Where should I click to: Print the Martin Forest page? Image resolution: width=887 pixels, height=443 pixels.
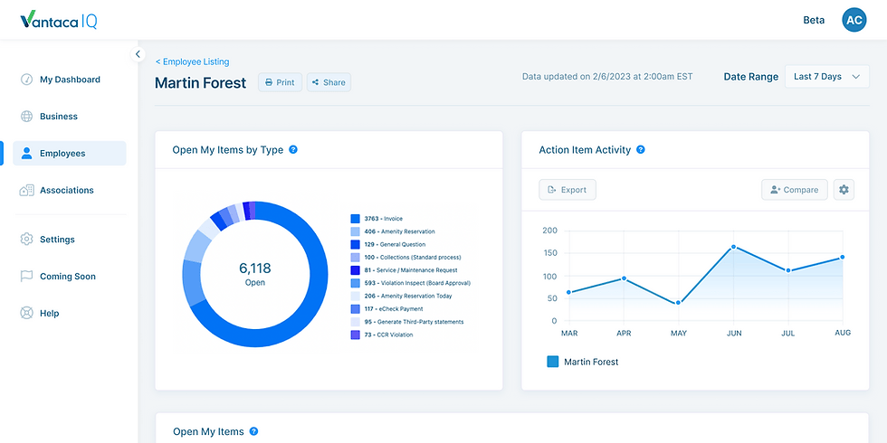tap(280, 82)
